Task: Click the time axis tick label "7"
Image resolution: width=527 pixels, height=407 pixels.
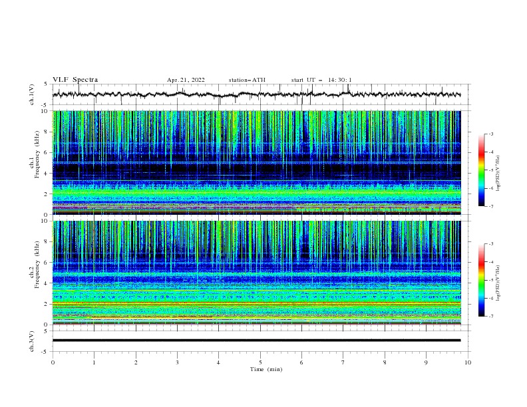Action: (343, 362)
